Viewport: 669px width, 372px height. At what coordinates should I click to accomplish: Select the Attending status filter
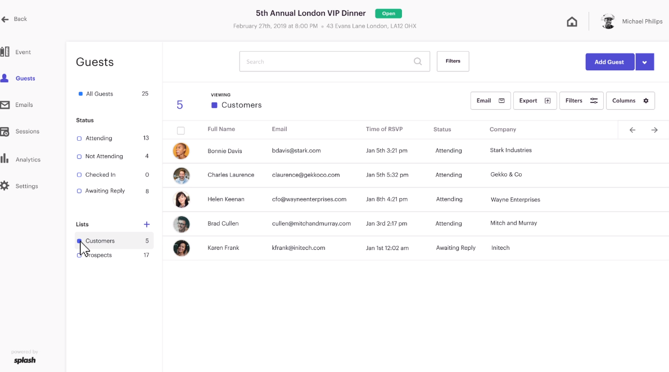98,138
